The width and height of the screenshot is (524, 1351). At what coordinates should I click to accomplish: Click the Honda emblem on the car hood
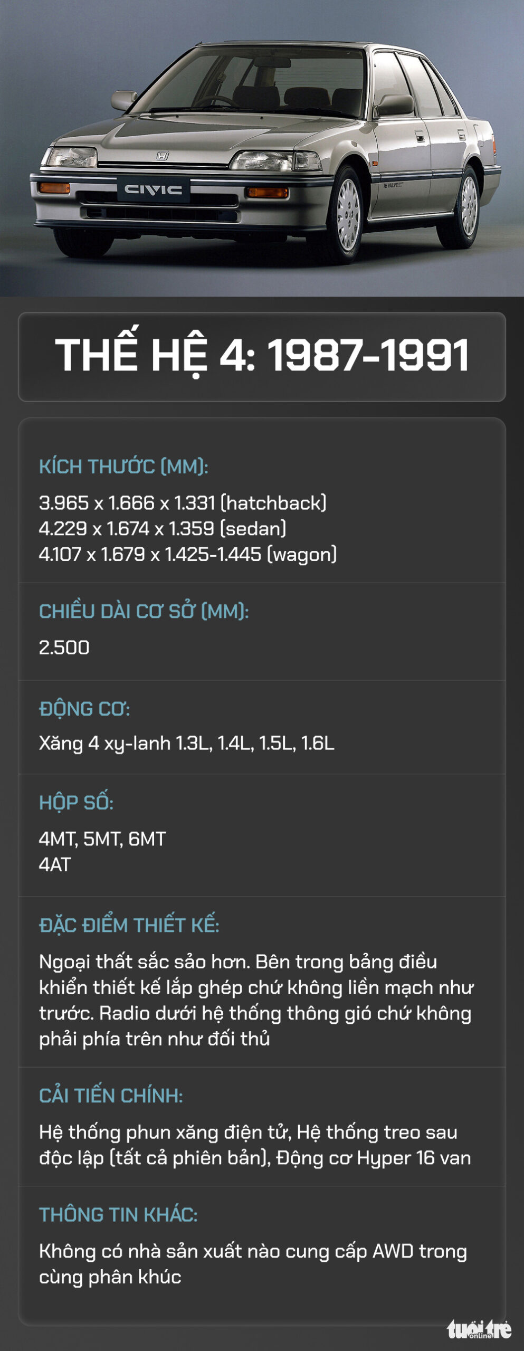pyautogui.click(x=163, y=156)
